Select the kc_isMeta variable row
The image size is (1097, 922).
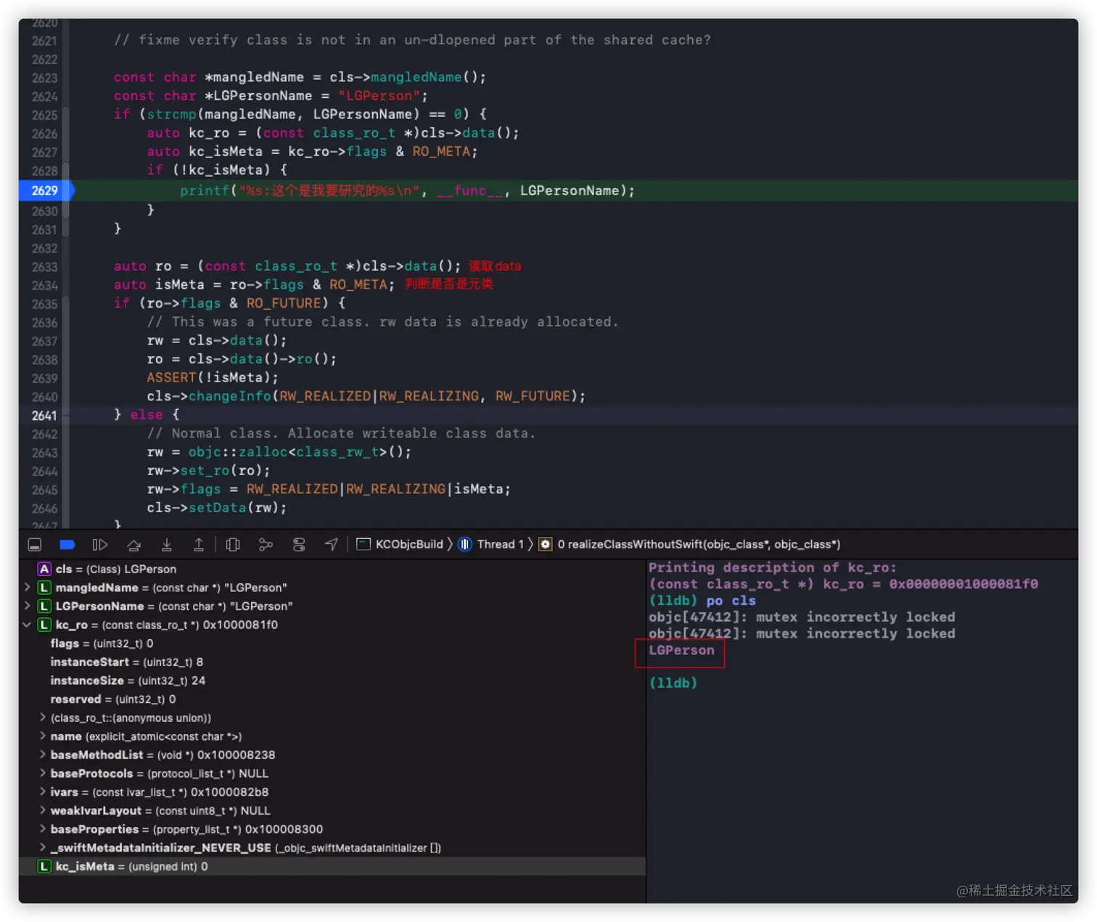coord(332,866)
